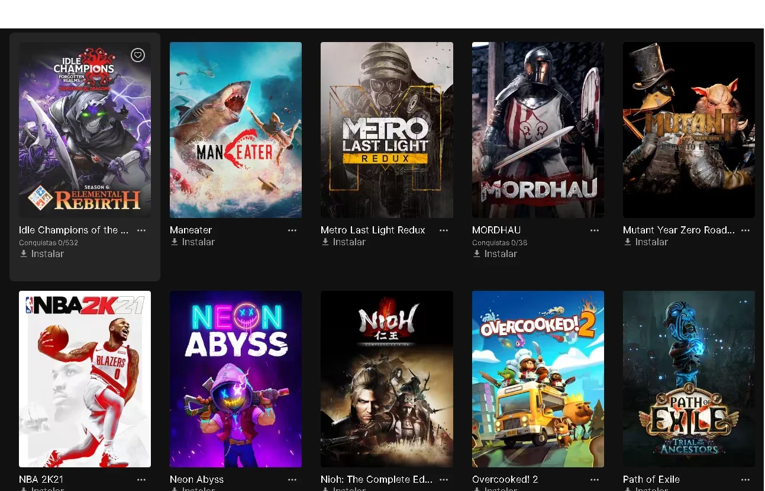Click the download icon under Metro Last Light Redux

[325, 242]
